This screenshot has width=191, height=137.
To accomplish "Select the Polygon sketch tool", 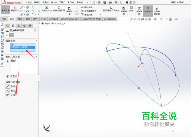I will (28, 15).
